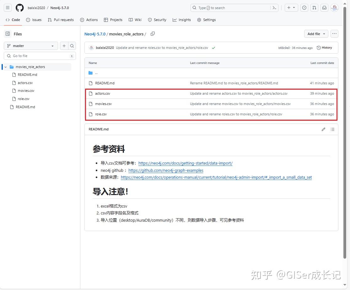
Task: Open file search magnifier in Files panel
Action: coord(72,45)
